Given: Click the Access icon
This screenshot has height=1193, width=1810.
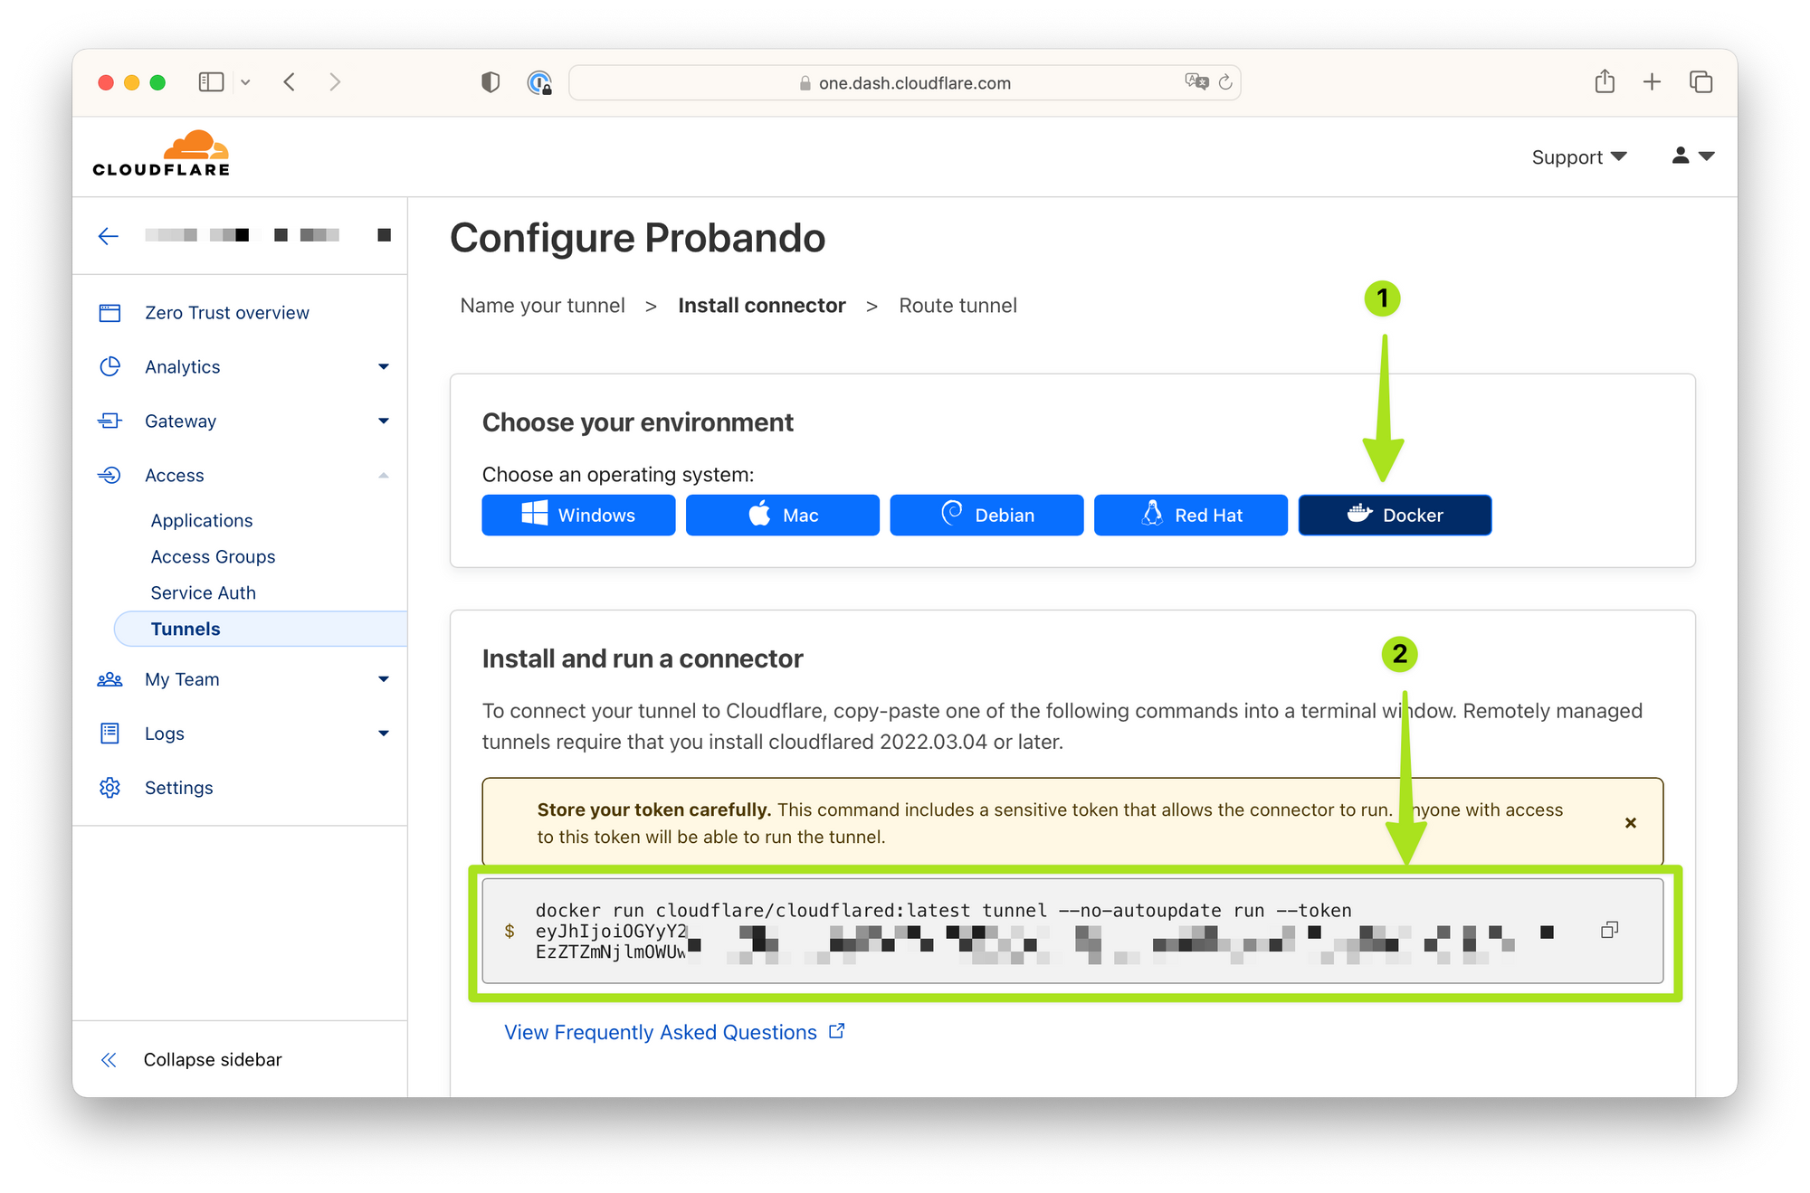Looking at the screenshot, I should pyautogui.click(x=110, y=475).
